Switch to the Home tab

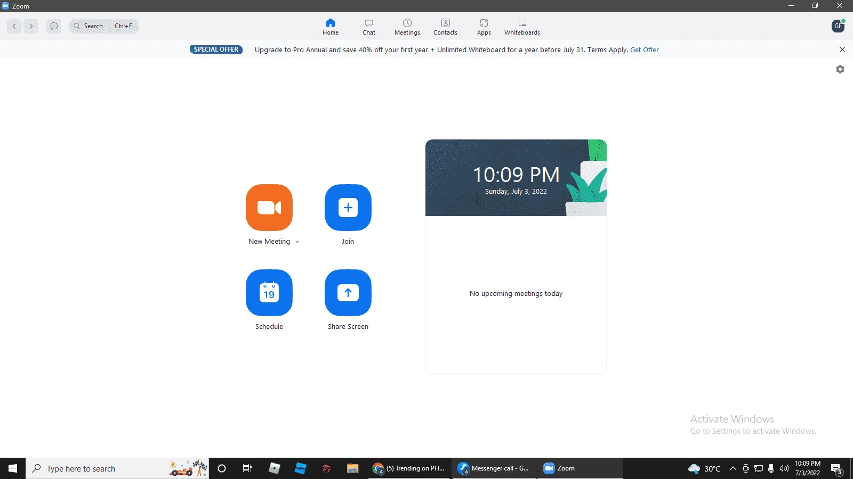[331, 27]
